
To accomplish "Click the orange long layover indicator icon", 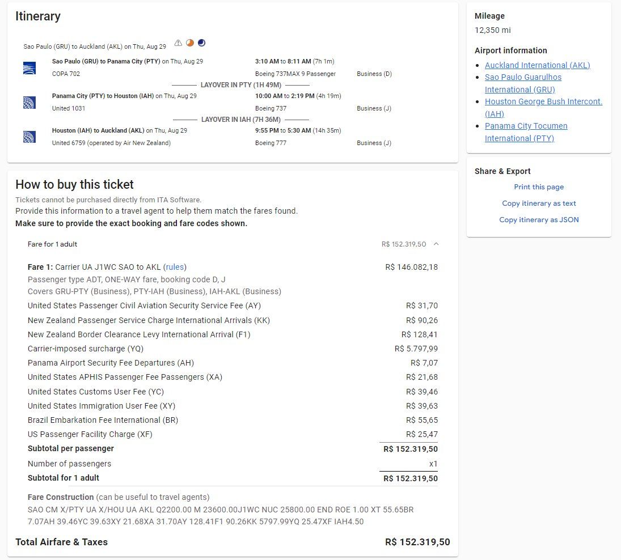I will tap(190, 43).
